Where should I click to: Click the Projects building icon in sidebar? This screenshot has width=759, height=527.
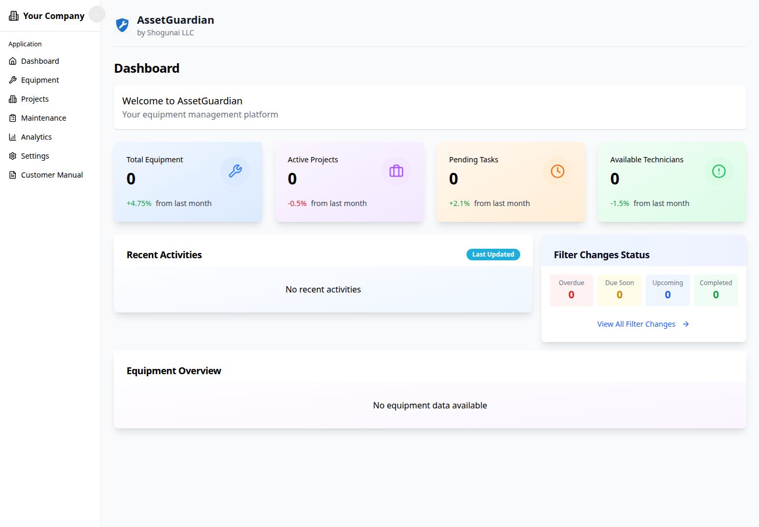[x=13, y=99]
